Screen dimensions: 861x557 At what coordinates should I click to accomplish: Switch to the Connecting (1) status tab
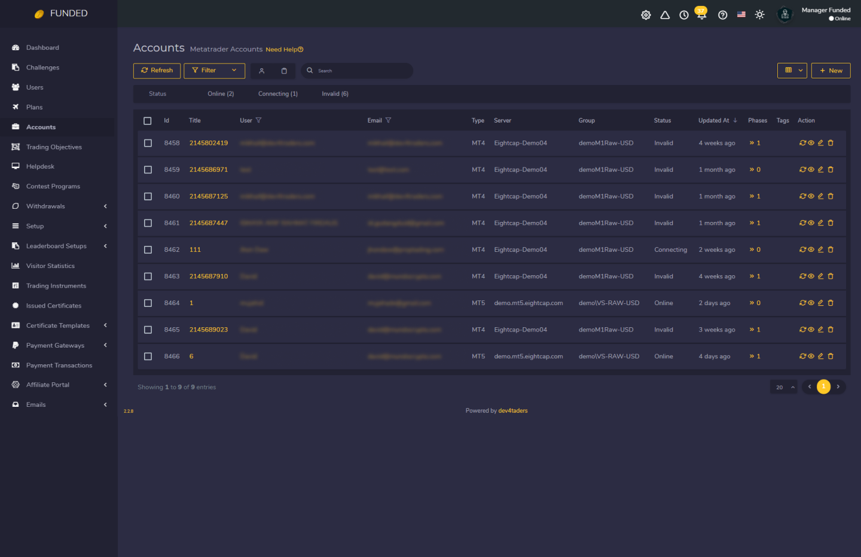point(277,93)
